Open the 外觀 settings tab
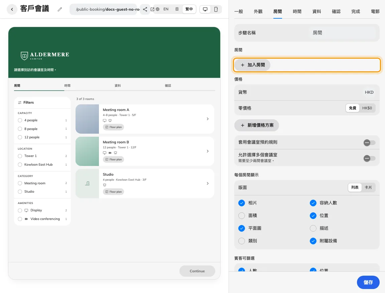 (x=258, y=12)
